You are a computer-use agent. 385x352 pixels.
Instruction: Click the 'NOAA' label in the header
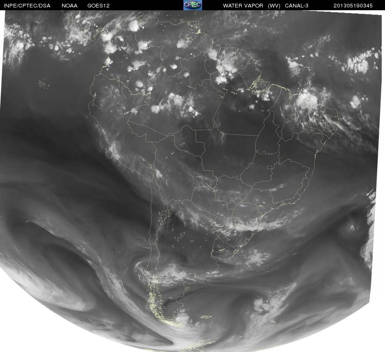coord(70,6)
